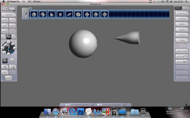Set mesh resolution to MED
The image size is (190, 118).
9,37
